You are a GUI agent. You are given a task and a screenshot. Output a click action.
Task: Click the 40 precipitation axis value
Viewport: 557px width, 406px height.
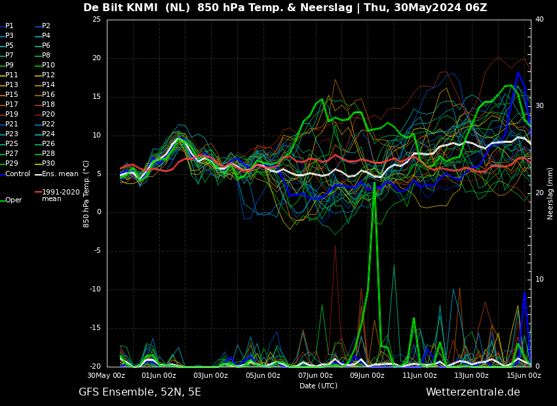[x=539, y=19]
